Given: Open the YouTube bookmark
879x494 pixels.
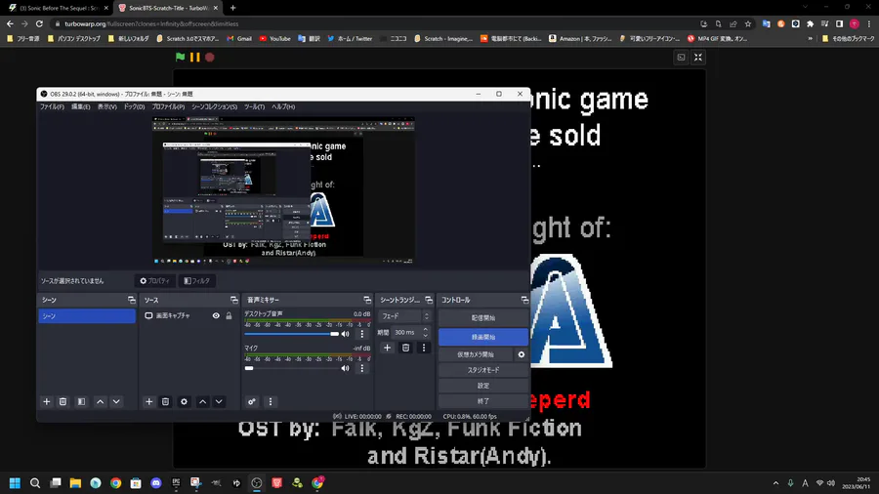Looking at the screenshot, I should (274, 39).
